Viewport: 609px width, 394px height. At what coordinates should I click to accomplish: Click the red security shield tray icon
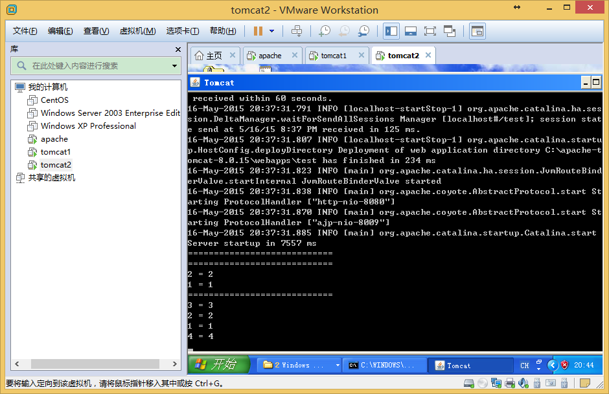tap(565, 365)
